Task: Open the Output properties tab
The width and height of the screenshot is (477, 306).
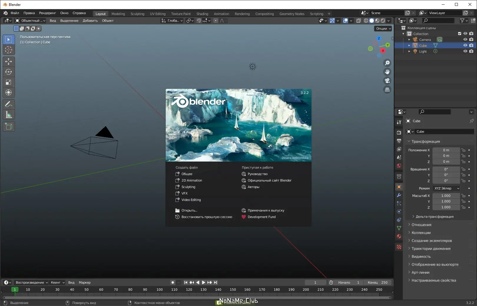Action: 399,141
